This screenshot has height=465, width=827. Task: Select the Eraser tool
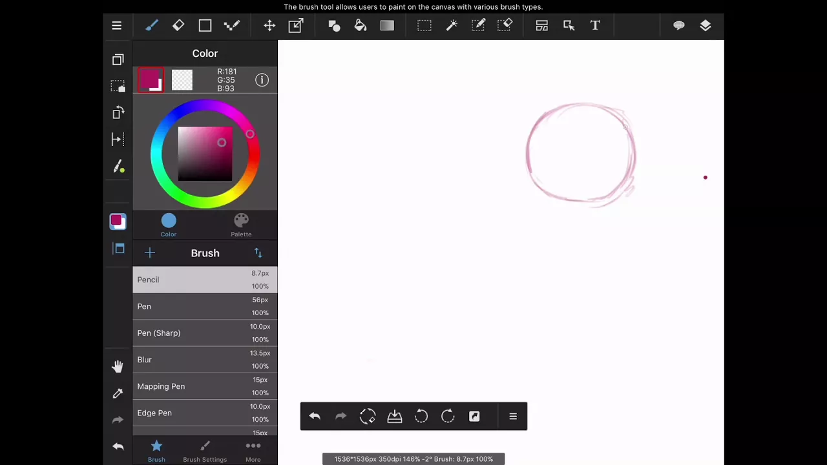tap(178, 26)
